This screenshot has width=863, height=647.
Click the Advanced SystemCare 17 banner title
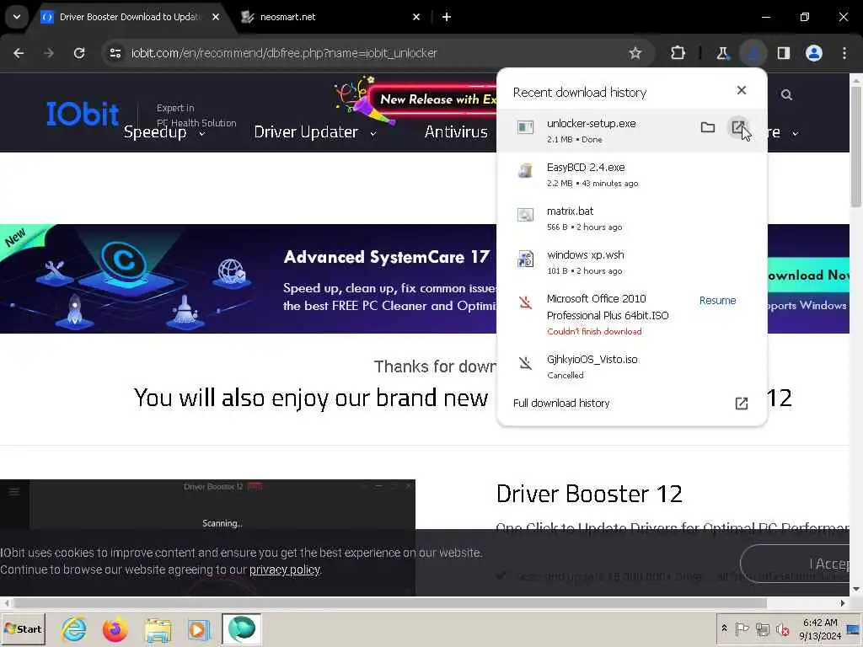pyautogui.click(x=386, y=257)
